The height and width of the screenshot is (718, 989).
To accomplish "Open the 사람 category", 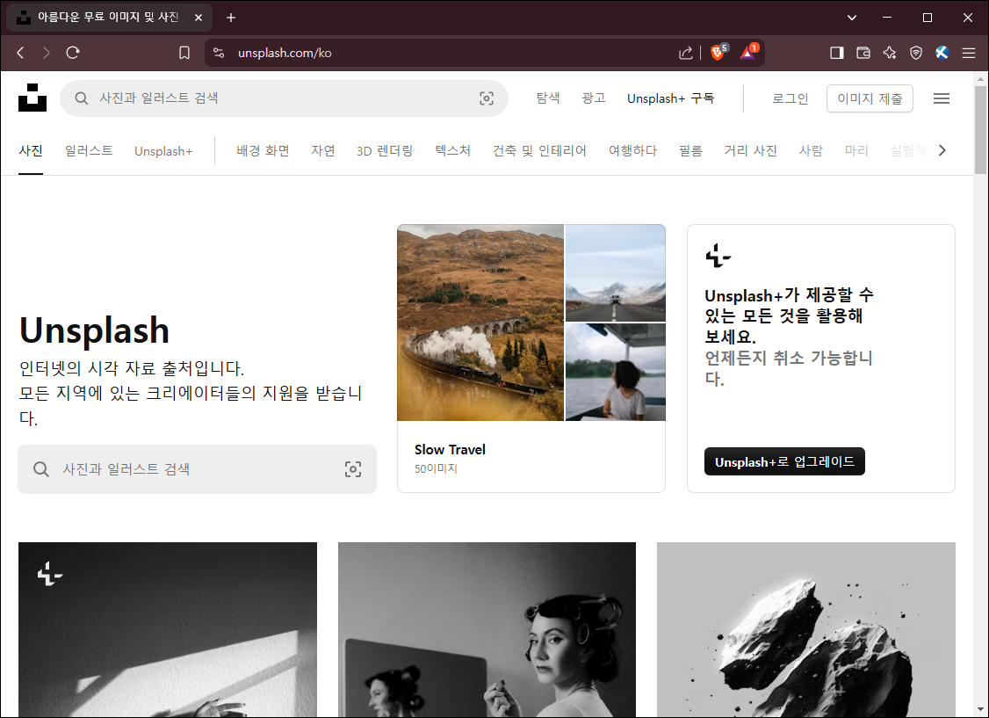I will click(x=811, y=151).
